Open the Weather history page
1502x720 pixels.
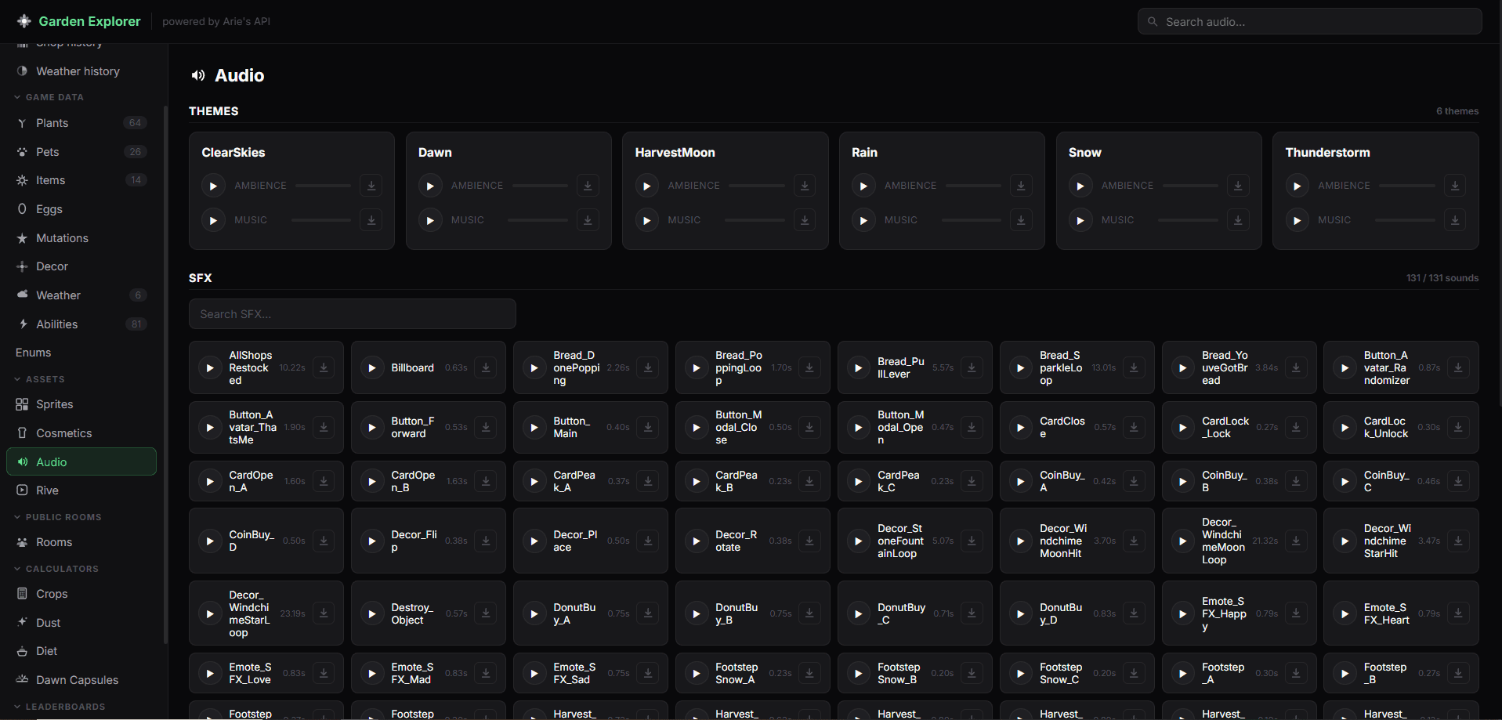coord(81,71)
